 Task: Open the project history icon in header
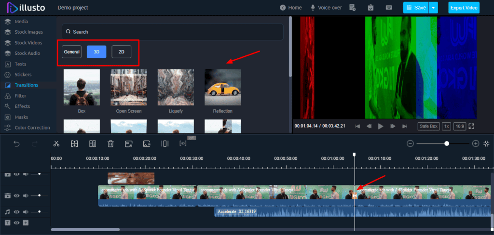pos(353,8)
